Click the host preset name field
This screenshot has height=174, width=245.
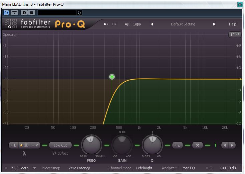coord(57,13)
